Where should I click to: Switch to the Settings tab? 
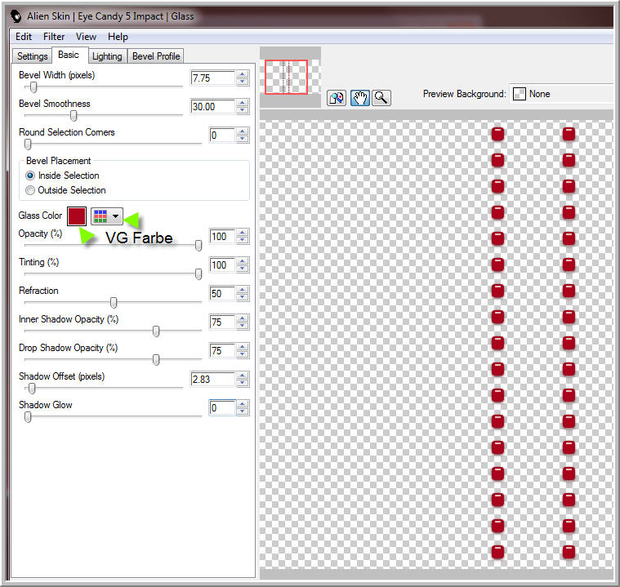pyautogui.click(x=32, y=56)
